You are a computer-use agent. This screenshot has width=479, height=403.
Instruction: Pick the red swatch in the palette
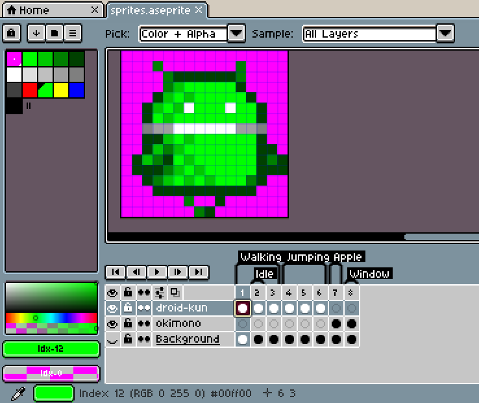(30, 90)
